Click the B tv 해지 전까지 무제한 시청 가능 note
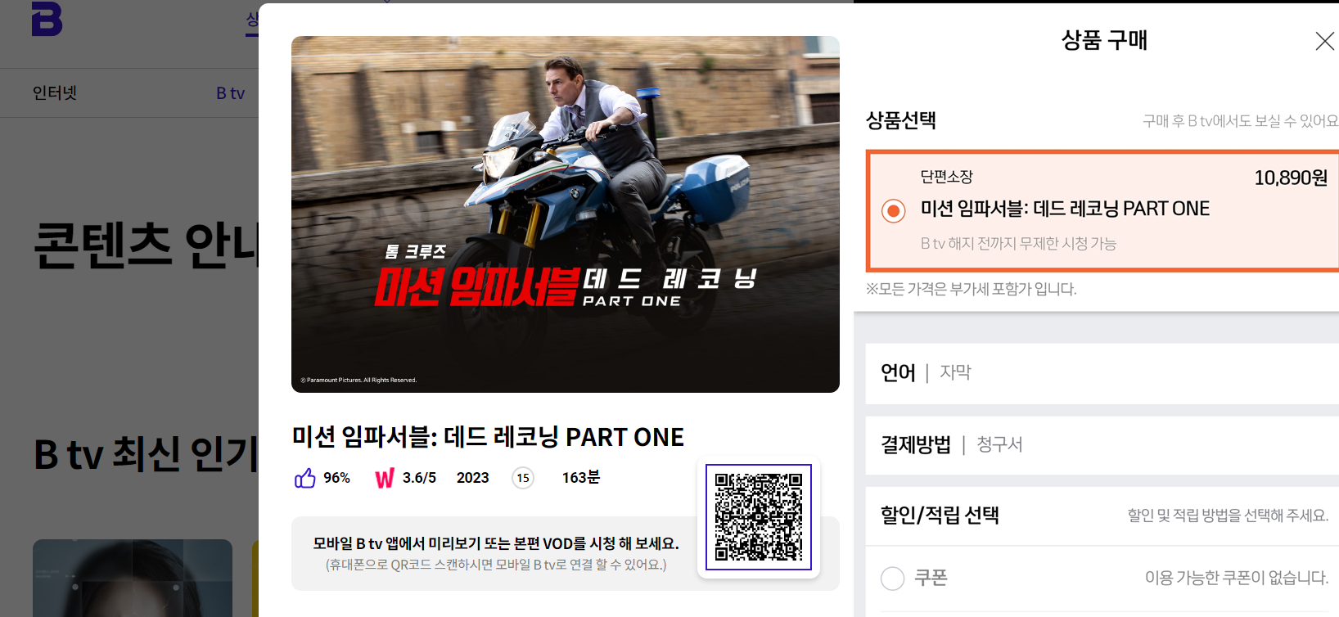The width and height of the screenshot is (1339, 617). click(1018, 243)
